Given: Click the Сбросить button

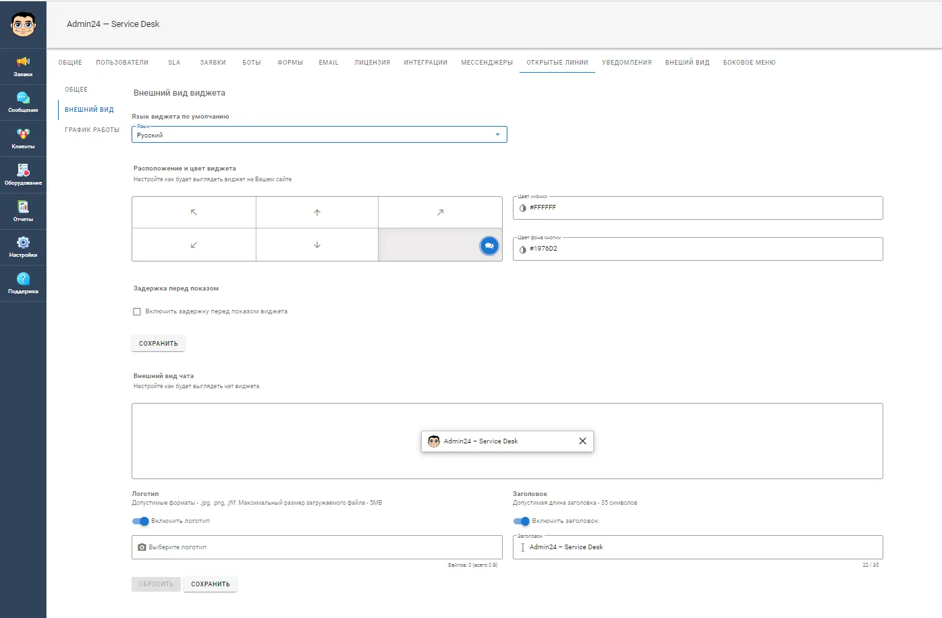Looking at the screenshot, I should point(156,584).
